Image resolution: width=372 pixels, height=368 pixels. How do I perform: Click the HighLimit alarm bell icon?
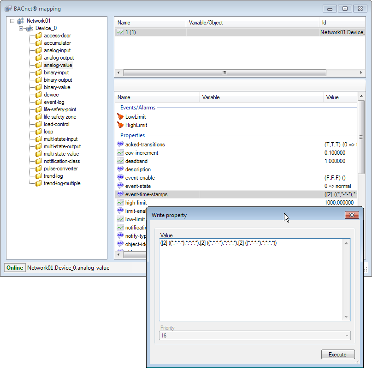coord(120,125)
